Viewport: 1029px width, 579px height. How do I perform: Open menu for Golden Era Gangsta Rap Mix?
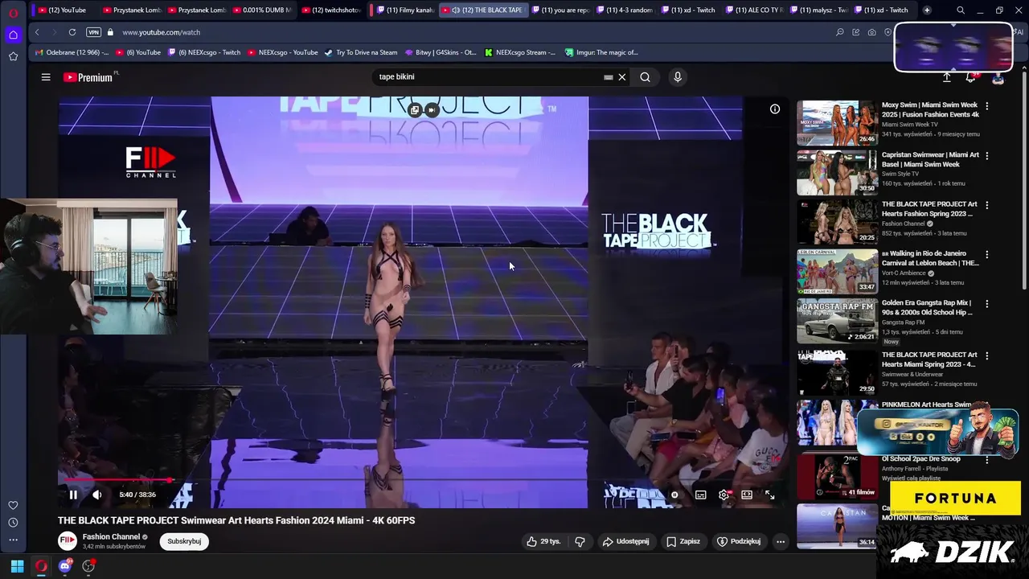click(987, 304)
